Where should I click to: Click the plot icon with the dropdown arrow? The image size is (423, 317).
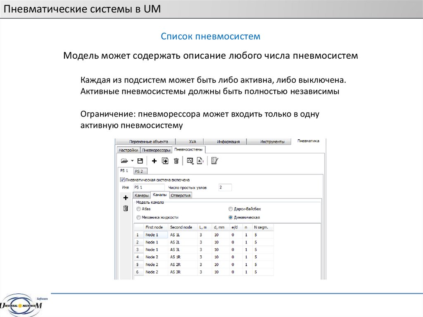[x=190, y=161]
